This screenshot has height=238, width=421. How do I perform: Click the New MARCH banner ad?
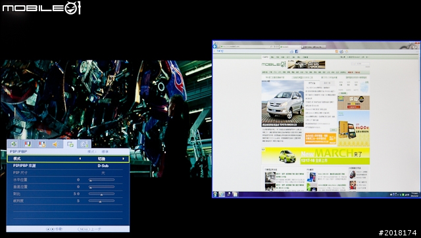pyautogui.click(x=316, y=156)
